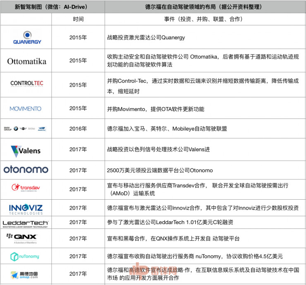Click the Innoviz Technologies logo
Image resolution: width=306 pixels, height=285 pixels.
26,208
